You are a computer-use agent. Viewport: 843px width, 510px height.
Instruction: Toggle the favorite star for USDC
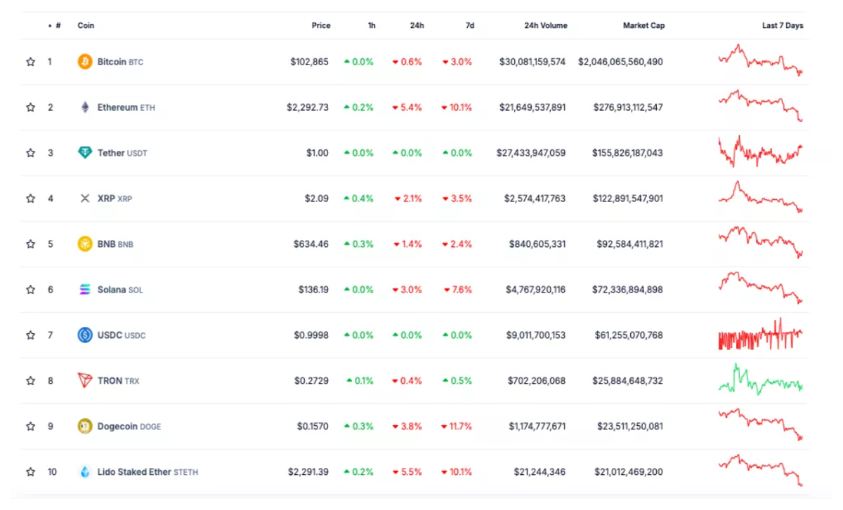30,335
